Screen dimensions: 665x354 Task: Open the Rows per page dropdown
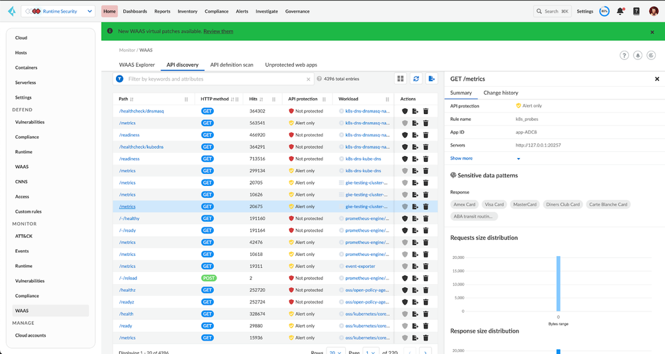334,351
